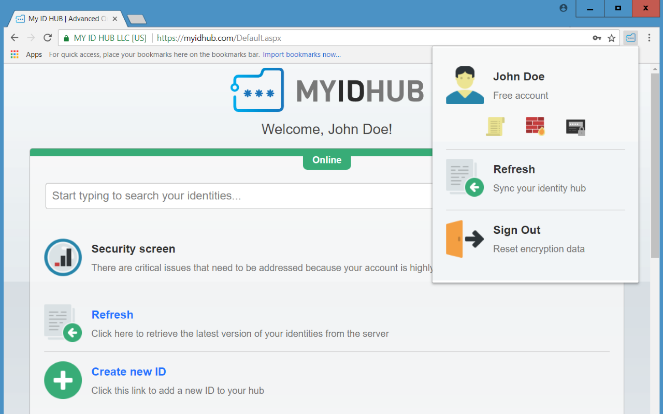This screenshot has height=414, width=663.
Task: Open the firewall brick-wall icon
Action: click(535, 126)
